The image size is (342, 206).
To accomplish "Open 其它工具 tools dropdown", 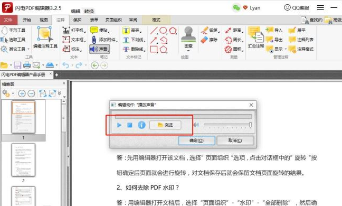I will [x=15, y=49].
